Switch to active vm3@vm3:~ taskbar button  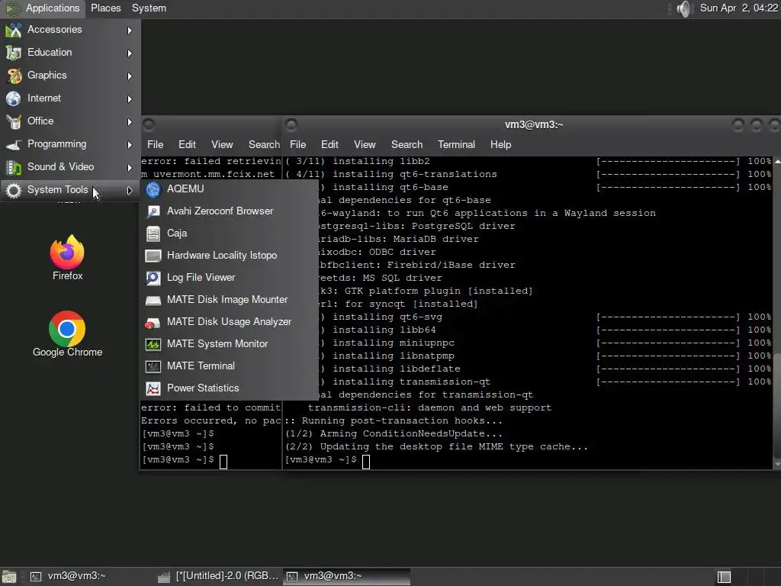pos(347,577)
